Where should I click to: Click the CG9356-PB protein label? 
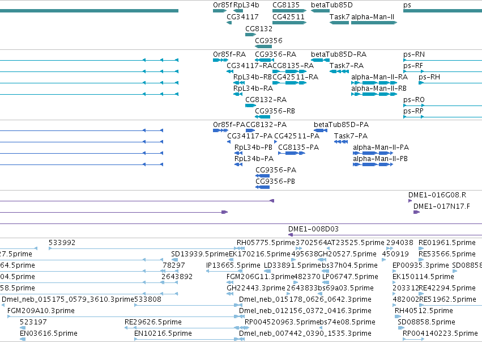(x=275, y=181)
